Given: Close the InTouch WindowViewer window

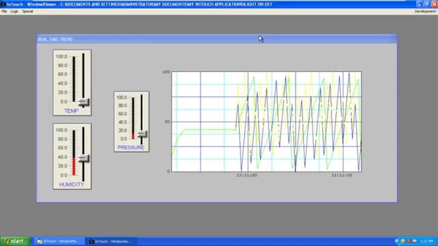Looking at the screenshot, I should [434, 4].
